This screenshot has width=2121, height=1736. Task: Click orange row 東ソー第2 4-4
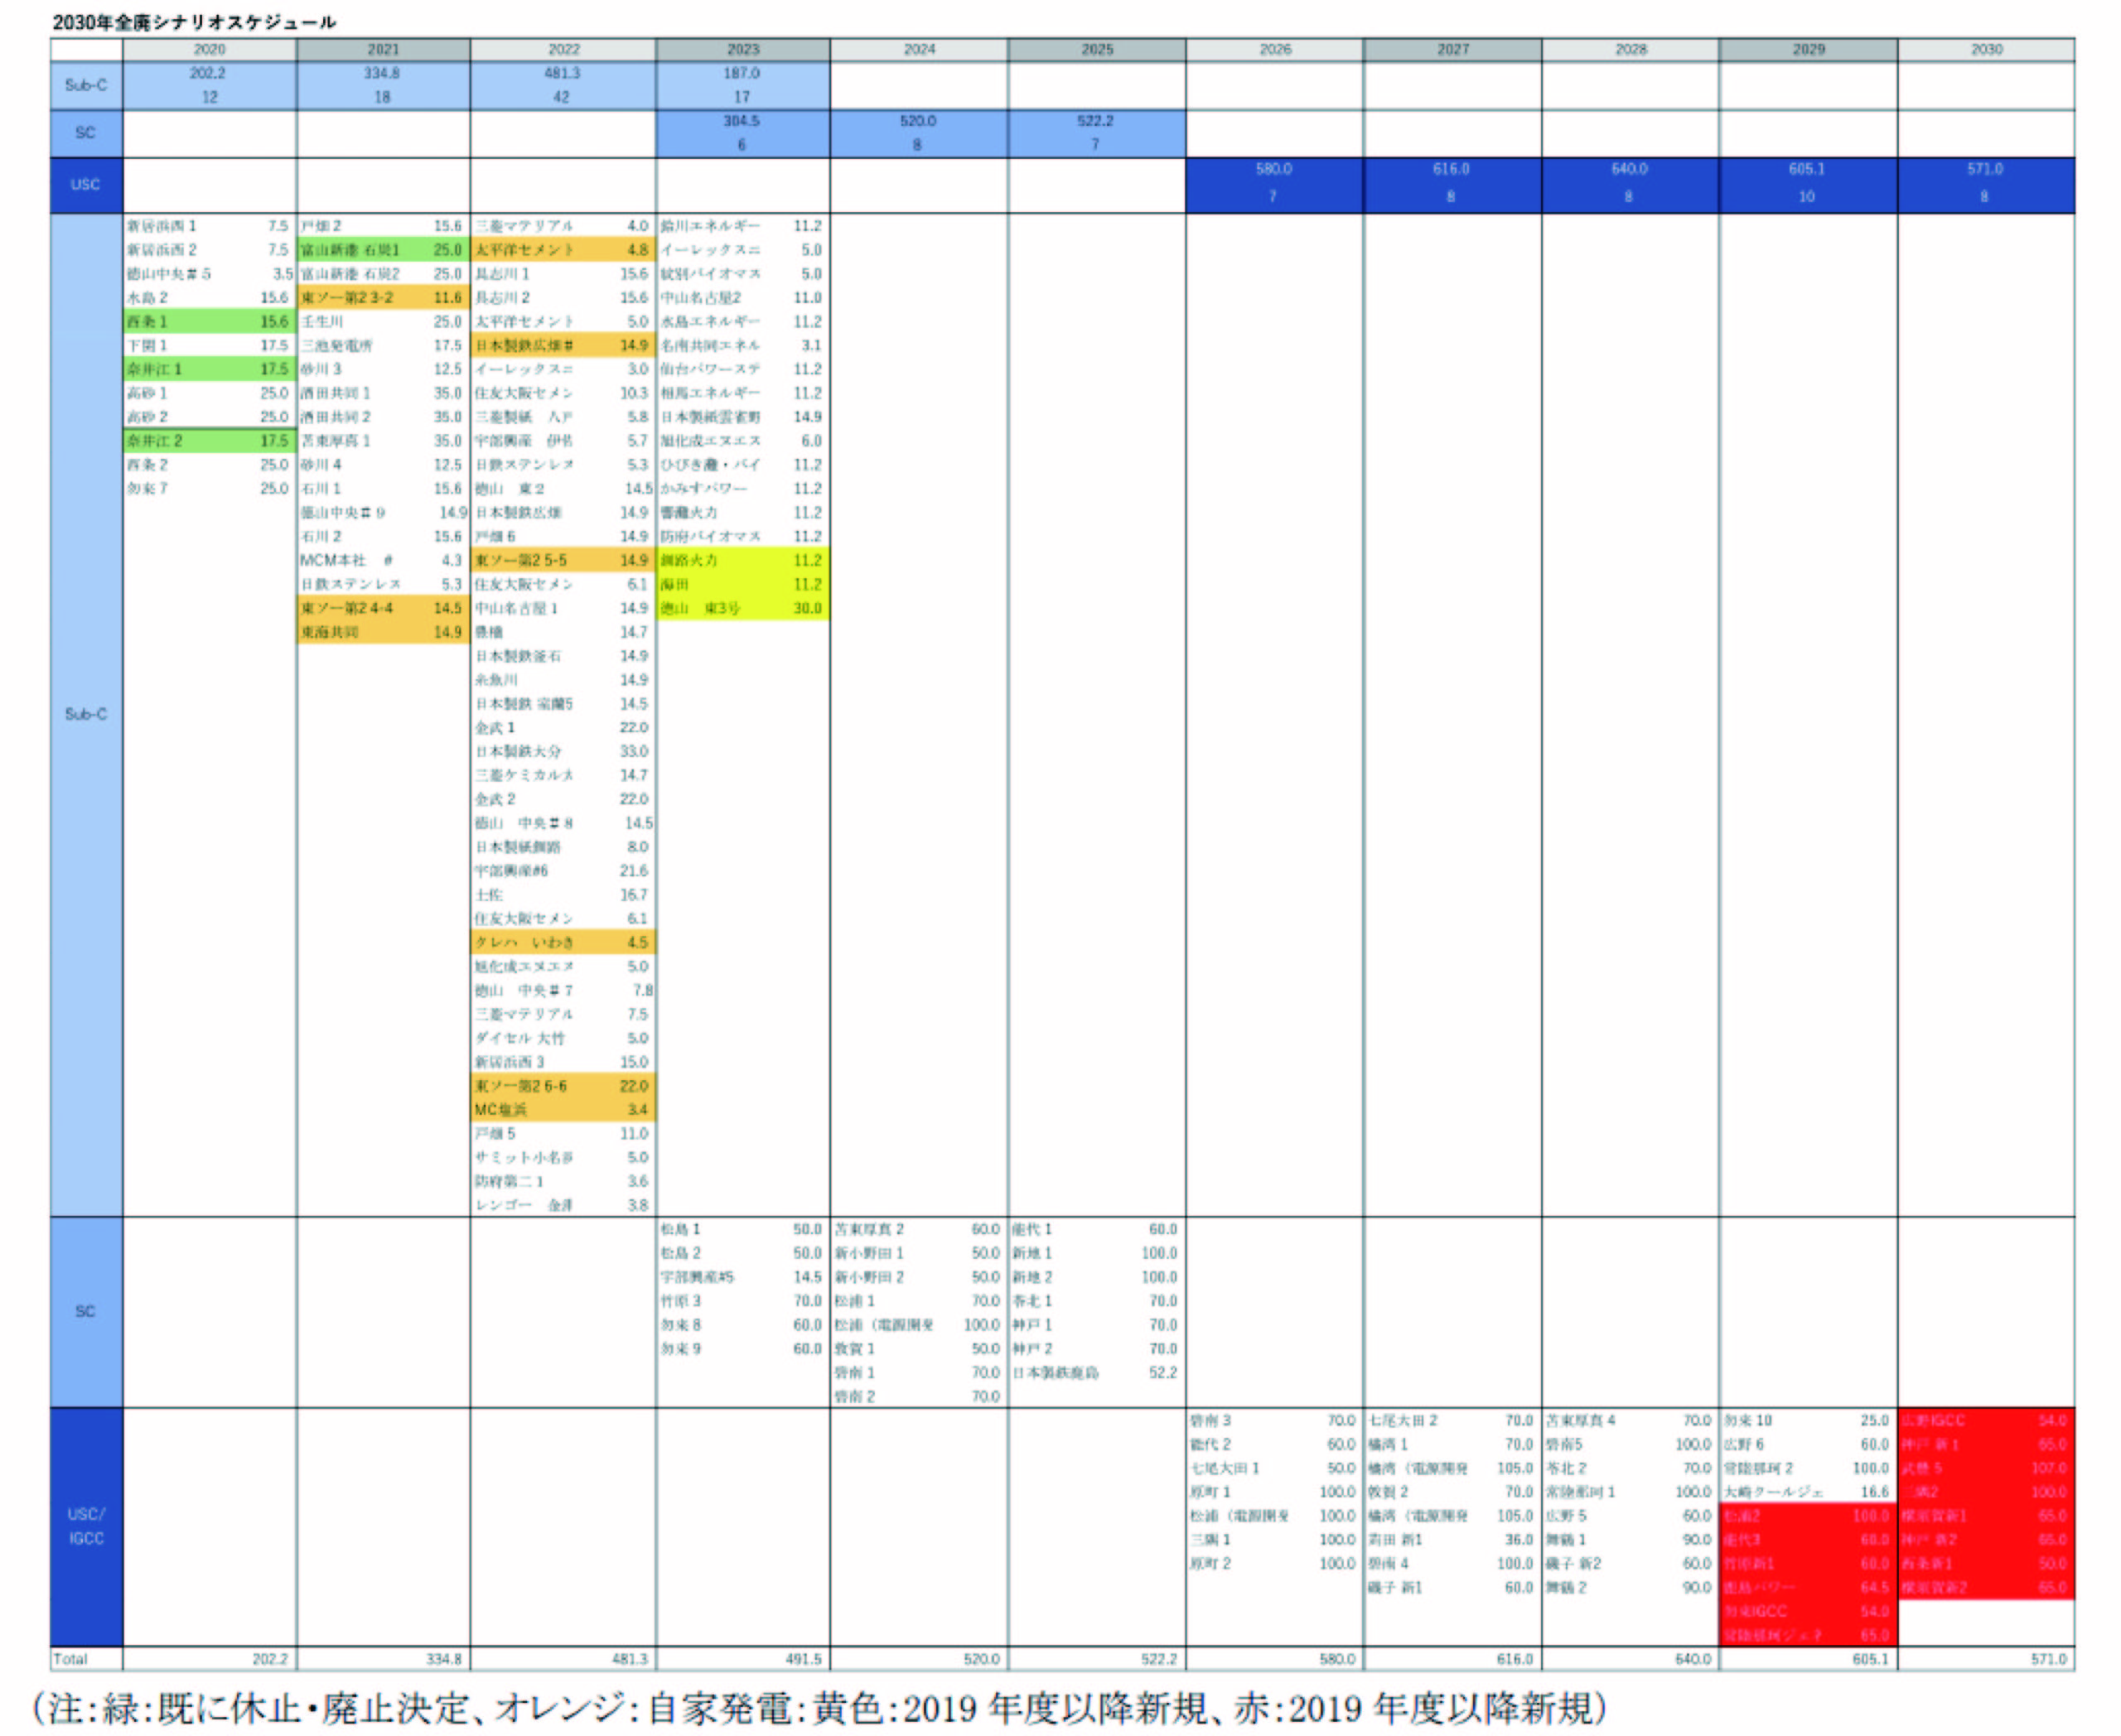click(x=383, y=608)
